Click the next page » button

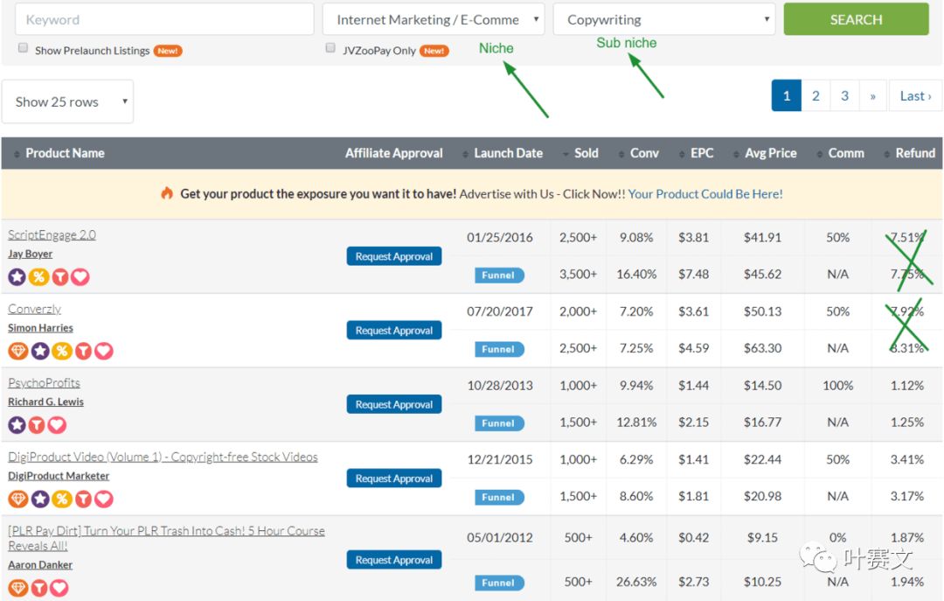[873, 95]
